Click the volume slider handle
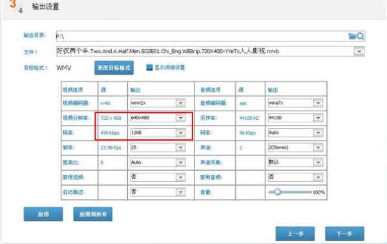The width and height of the screenshot is (387, 244). point(277,192)
